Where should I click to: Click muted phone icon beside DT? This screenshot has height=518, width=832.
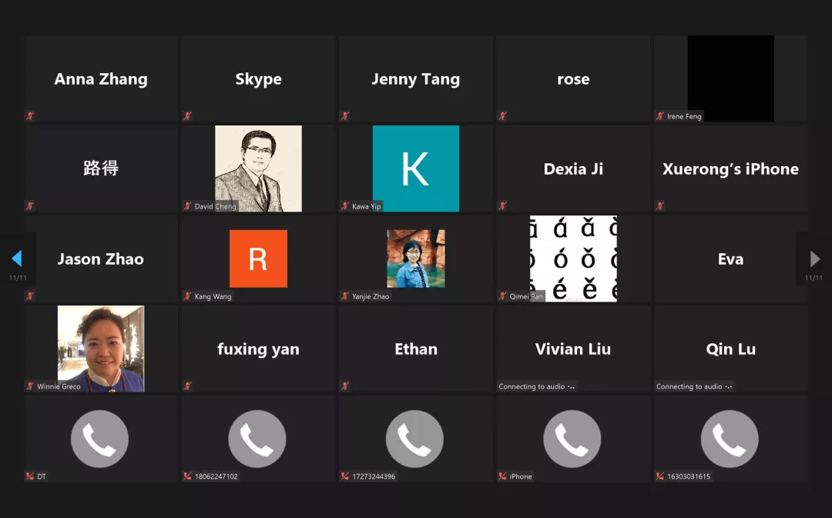30,476
